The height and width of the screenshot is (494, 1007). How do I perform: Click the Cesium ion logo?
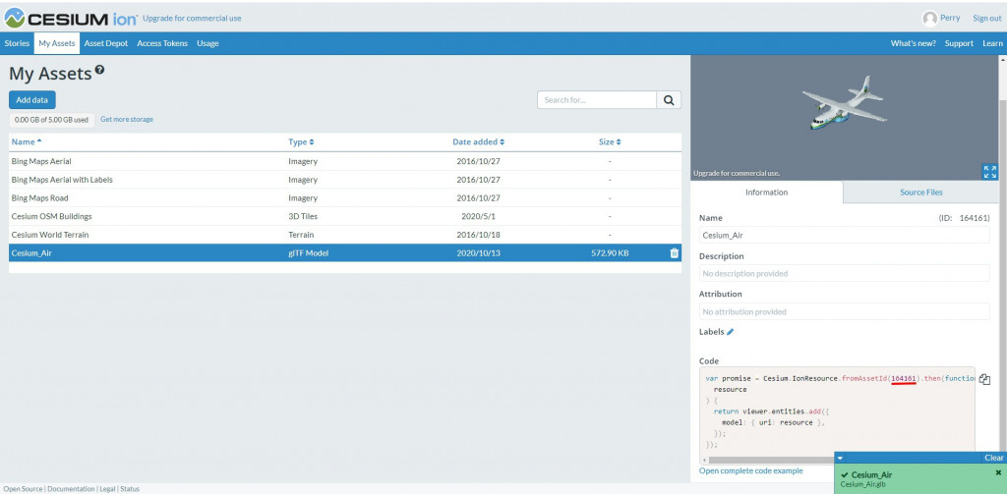[x=71, y=18]
